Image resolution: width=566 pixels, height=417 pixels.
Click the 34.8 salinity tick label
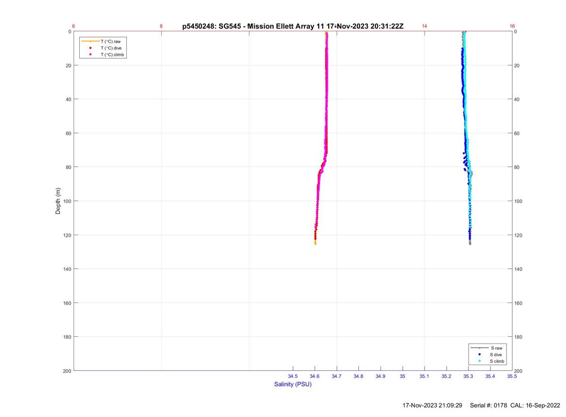(358, 376)
